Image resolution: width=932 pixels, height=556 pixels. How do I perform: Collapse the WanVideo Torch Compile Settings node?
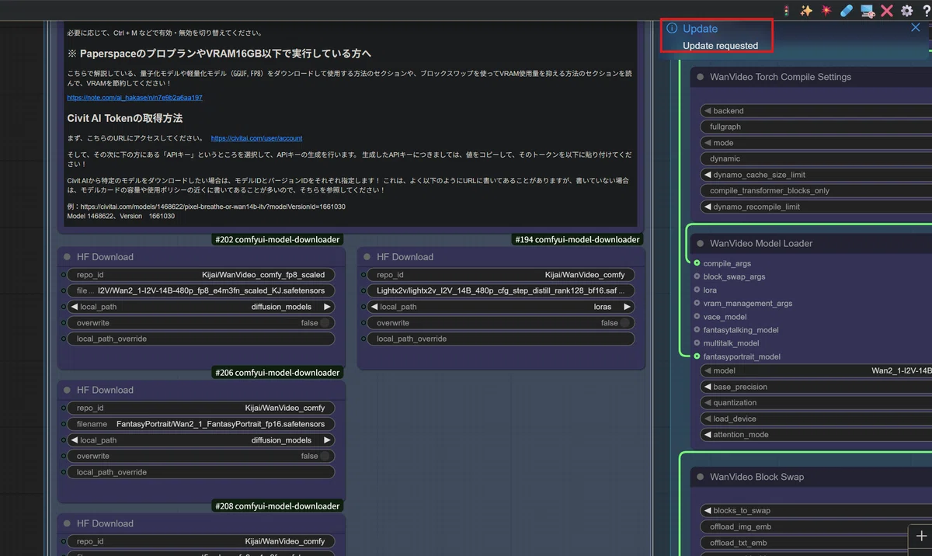(700, 77)
